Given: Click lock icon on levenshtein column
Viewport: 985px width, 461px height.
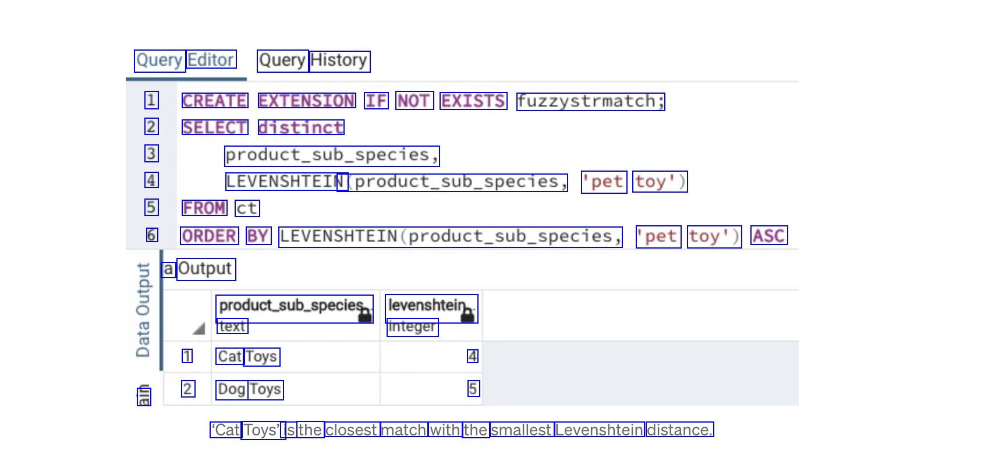Looking at the screenshot, I should click(467, 315).
